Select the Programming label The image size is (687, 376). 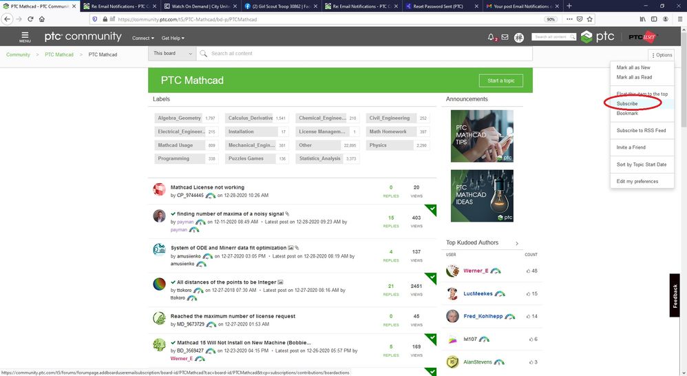coord(173,158)
